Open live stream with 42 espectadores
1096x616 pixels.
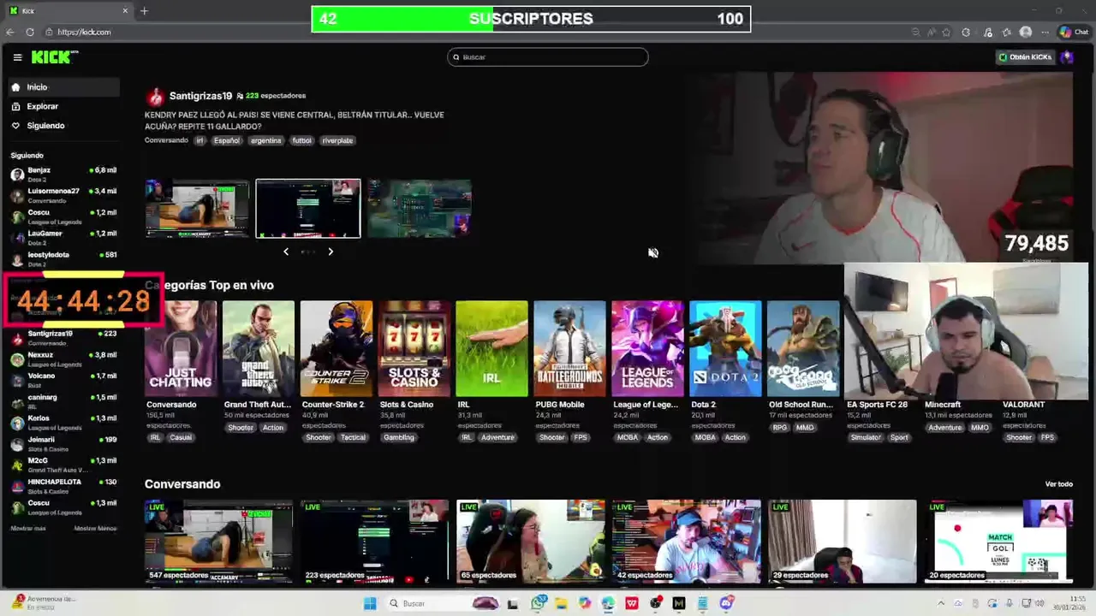coord(687,542)
